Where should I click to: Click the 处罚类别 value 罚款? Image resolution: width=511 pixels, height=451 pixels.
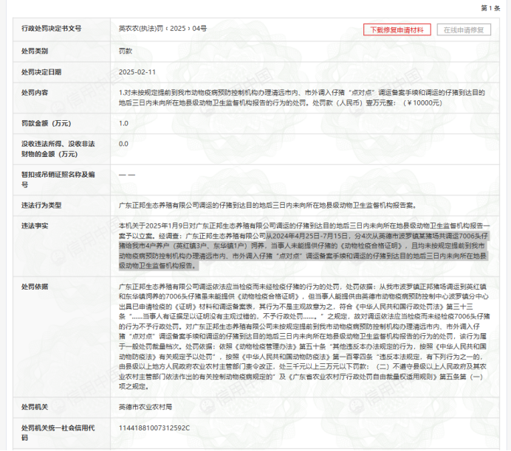coord(126,51)
